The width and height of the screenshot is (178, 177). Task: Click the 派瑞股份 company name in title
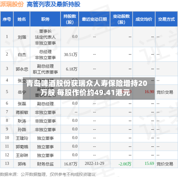[12, 4]
